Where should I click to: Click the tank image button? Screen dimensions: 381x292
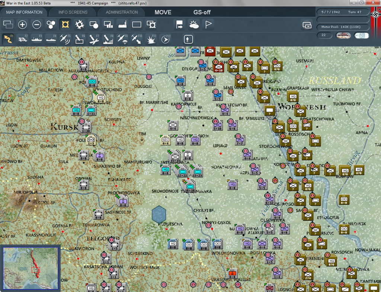(343, 35)
